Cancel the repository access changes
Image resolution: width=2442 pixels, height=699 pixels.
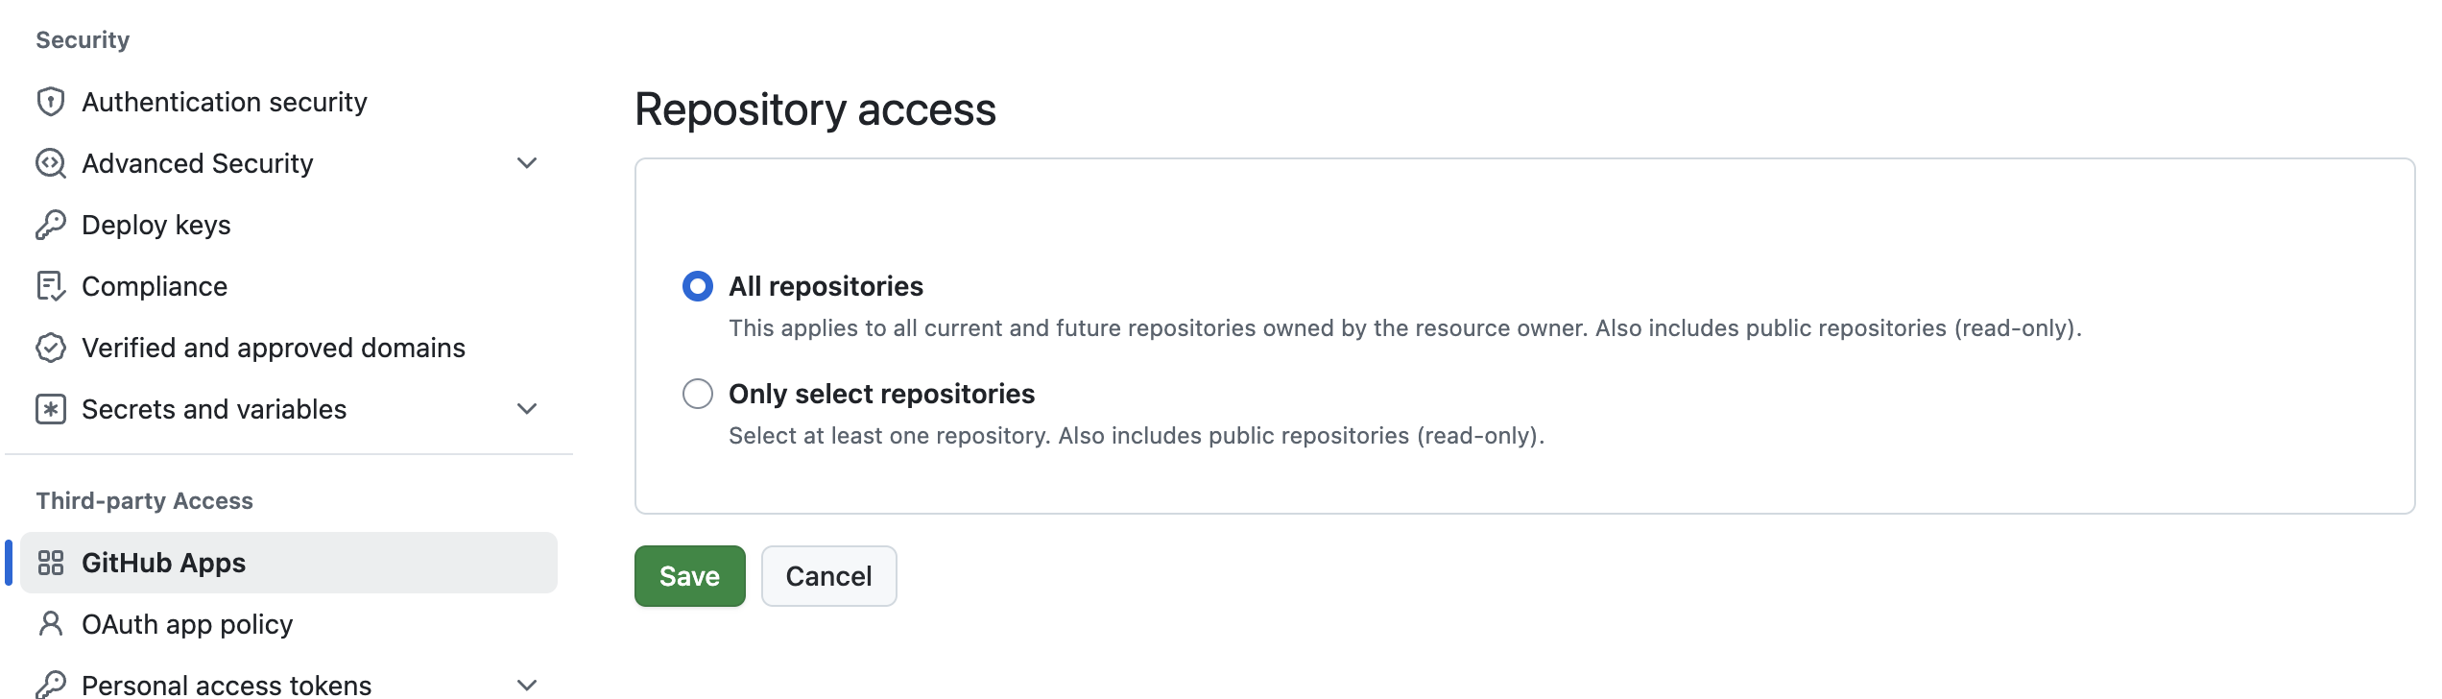[x=829, y=576]
